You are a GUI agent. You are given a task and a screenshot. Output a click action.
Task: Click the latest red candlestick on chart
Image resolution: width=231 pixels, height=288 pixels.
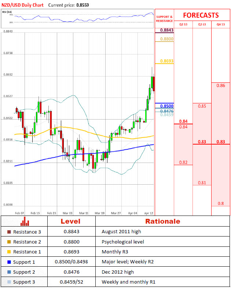point(154,84)
